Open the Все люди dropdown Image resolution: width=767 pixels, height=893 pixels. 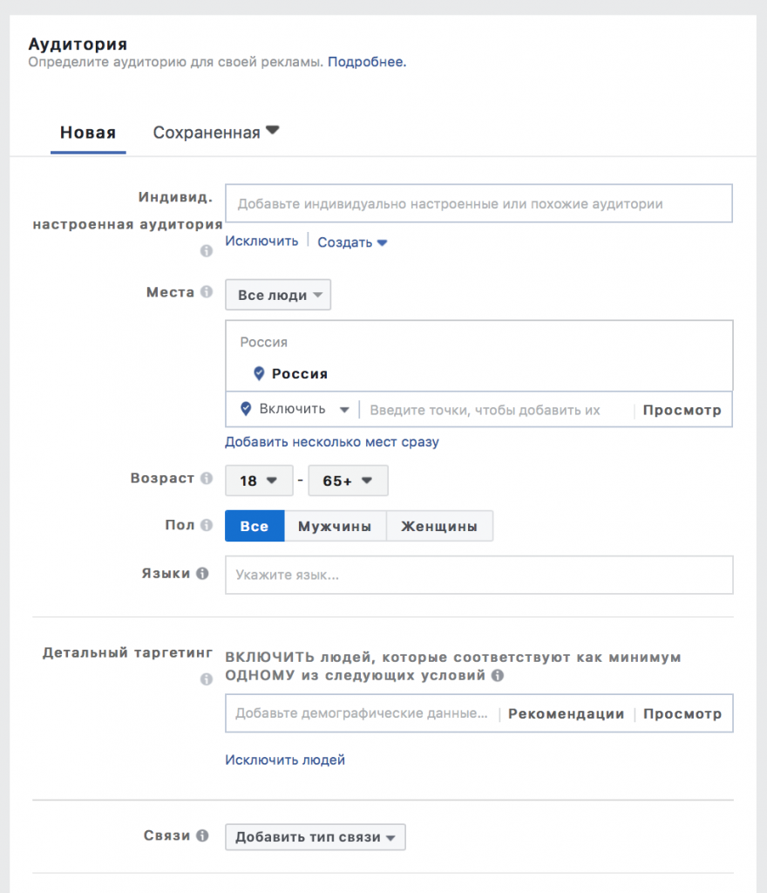coord(278,295)
